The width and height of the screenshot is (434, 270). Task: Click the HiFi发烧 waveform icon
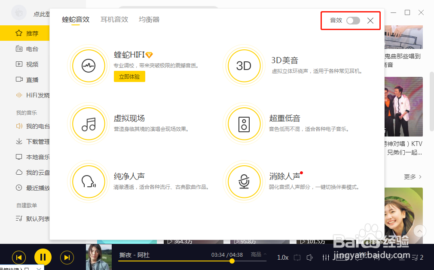pos(19,95)
